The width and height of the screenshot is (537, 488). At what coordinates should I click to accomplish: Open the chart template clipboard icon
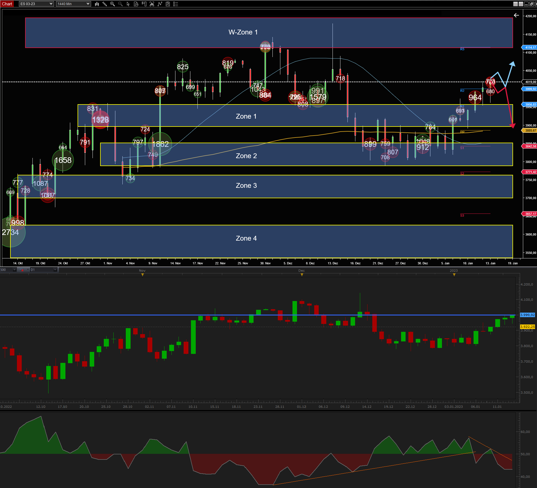[168, 4]
